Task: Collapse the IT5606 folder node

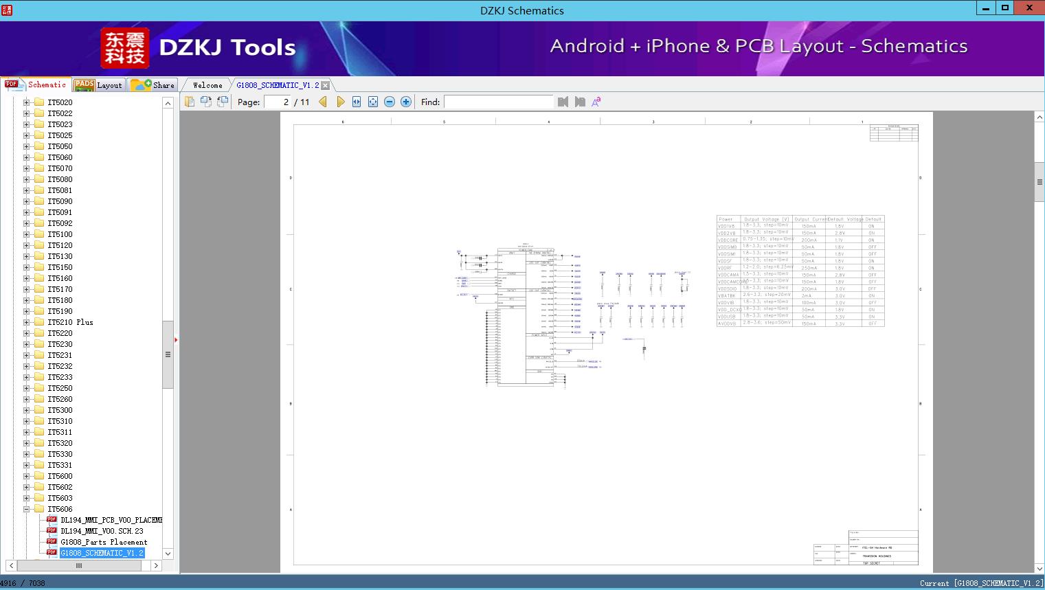Action: tap(27, 509)
